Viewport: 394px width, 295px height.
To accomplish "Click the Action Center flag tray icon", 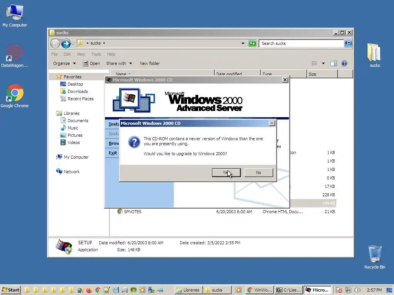I will (339, 290).
